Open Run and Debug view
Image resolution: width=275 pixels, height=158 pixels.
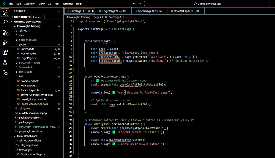coord(5,42)
